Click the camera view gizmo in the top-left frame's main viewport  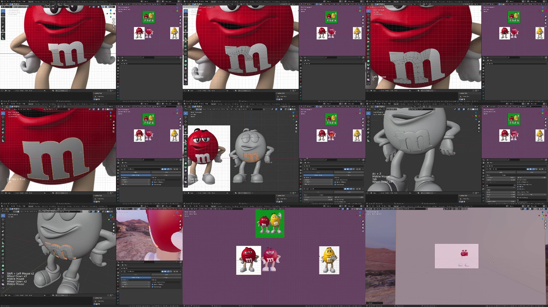[114, 26]
